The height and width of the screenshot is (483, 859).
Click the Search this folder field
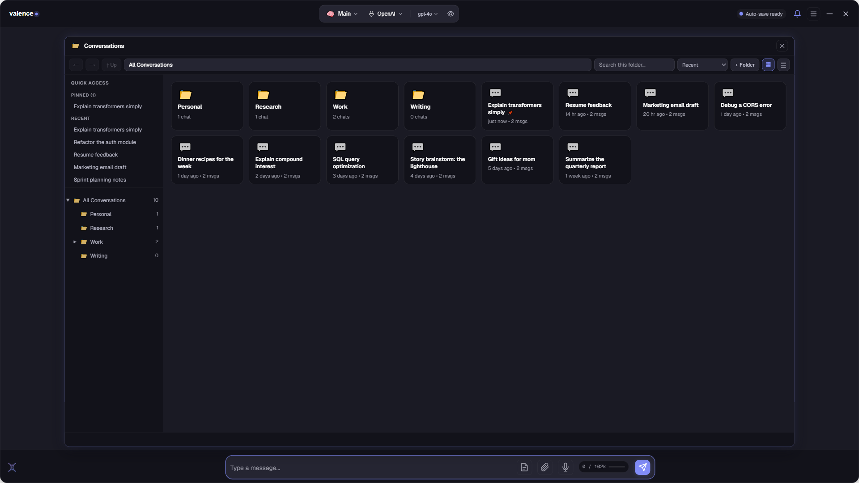[634, 65]
